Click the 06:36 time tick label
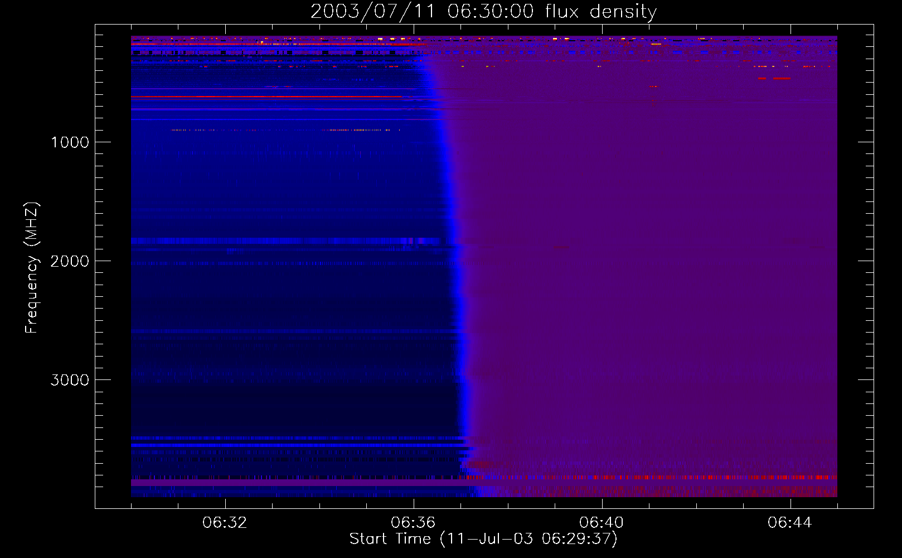Viewport: 902px width, 558px height. [x=413, y=523]
